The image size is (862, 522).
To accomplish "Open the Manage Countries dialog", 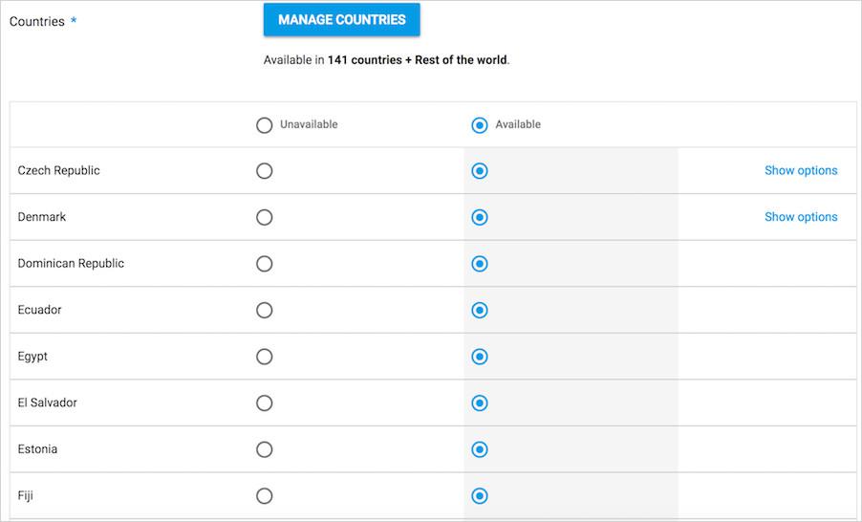I will (341, 20).
